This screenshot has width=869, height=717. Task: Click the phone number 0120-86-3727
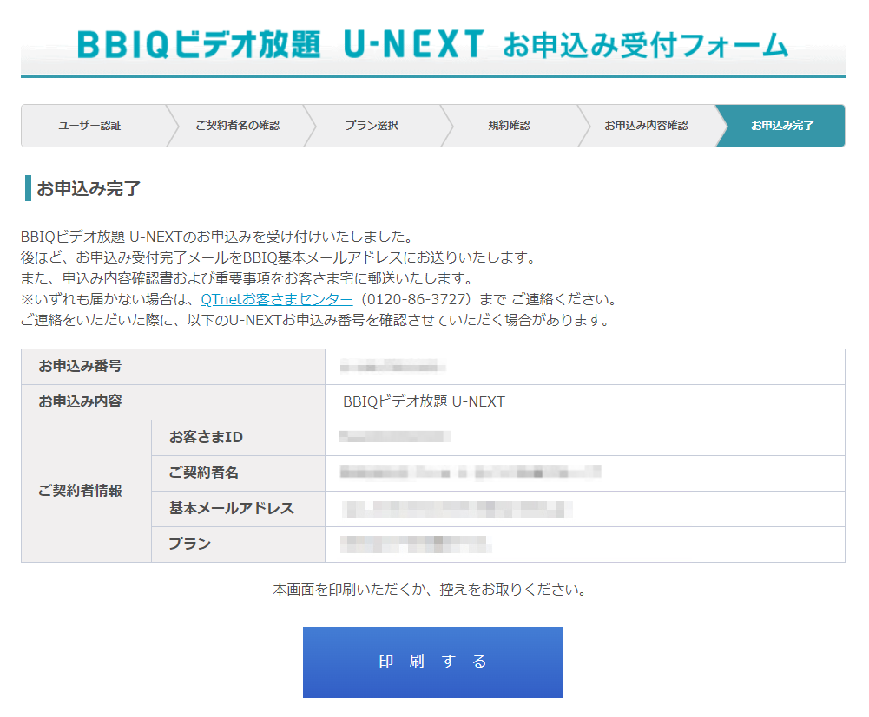coord(417,300)
